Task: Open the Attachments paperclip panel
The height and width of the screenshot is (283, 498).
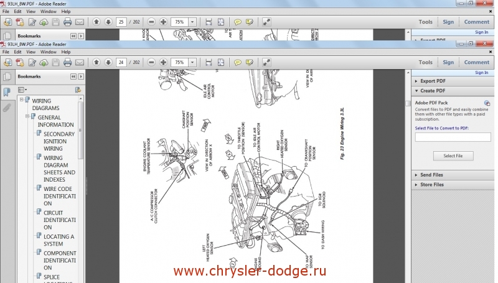Action: [x=7, y=107]
